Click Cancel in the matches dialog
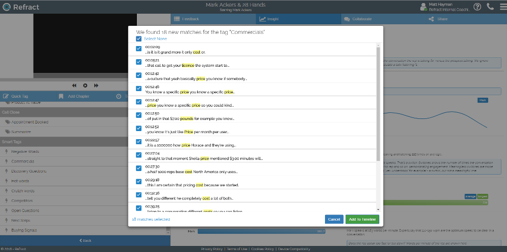 pyautogui.click(x=334, y=220)
